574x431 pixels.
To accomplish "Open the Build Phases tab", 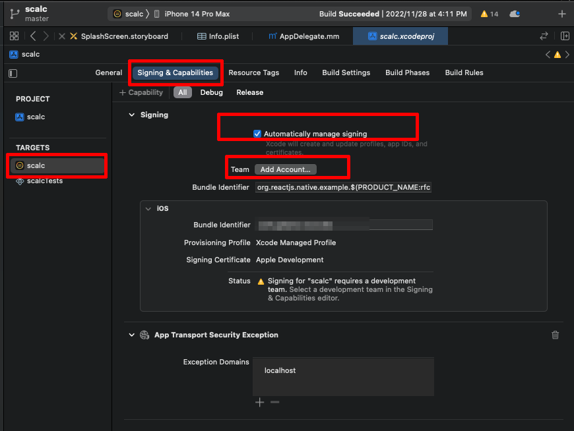I will pos(408,72).
